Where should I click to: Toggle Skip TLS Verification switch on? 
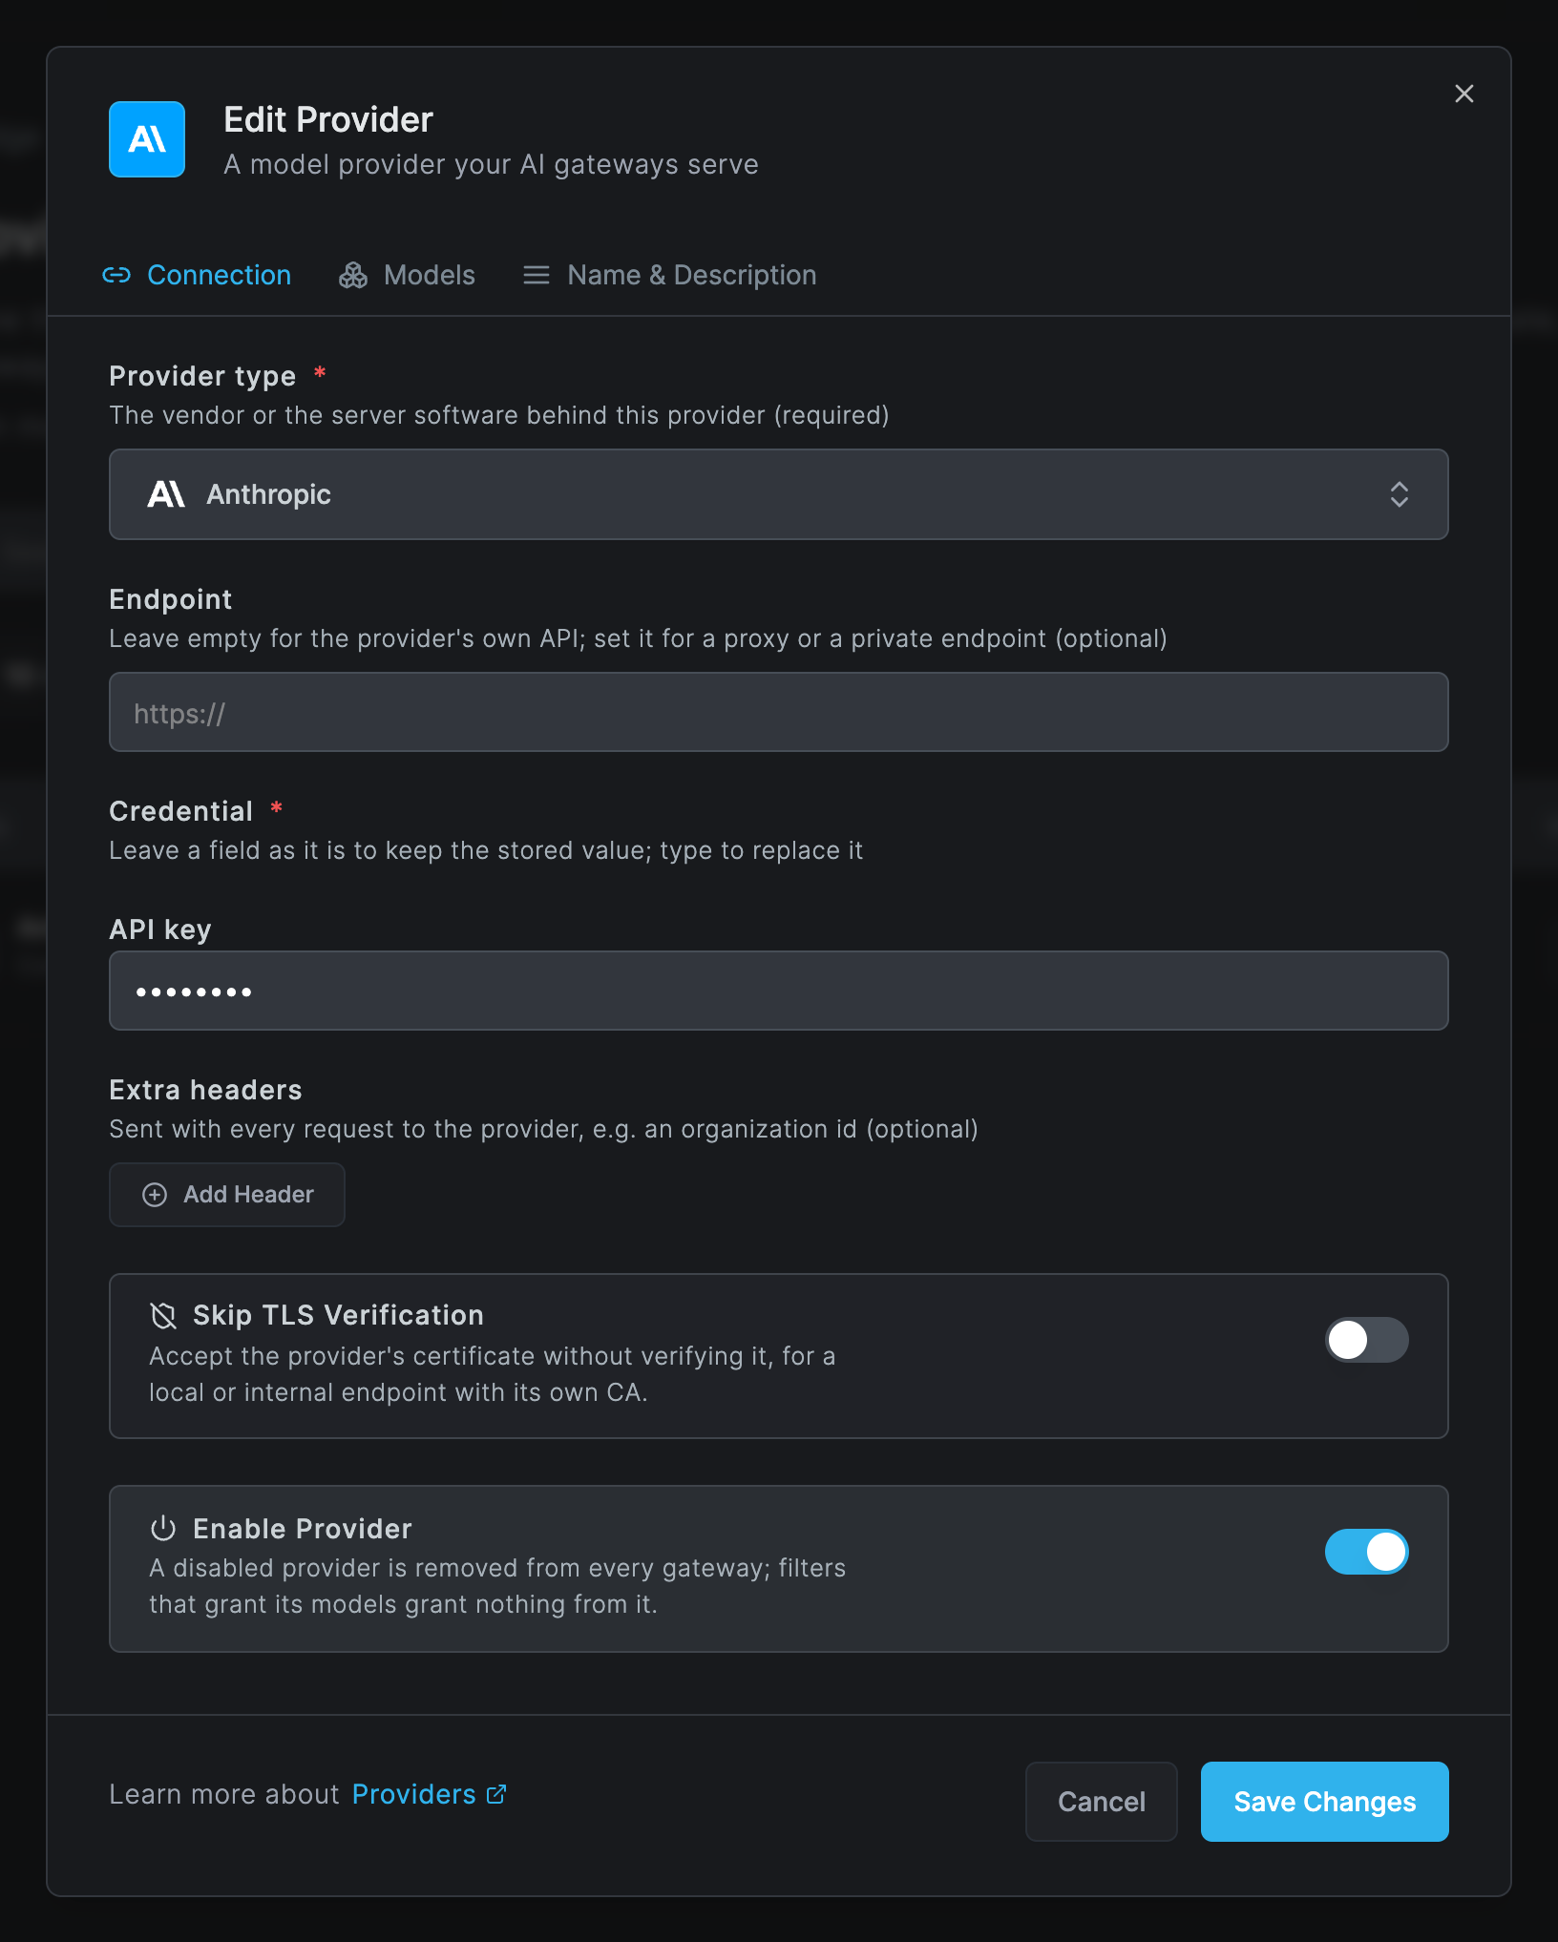coord(1367,1340)
